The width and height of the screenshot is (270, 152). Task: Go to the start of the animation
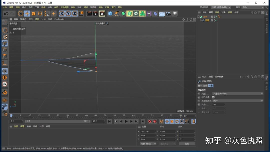tap(109, 121)
